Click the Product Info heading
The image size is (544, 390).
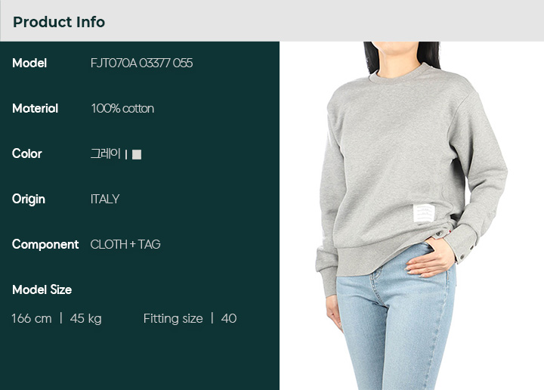pyautogui.click(x=59, y=22)
